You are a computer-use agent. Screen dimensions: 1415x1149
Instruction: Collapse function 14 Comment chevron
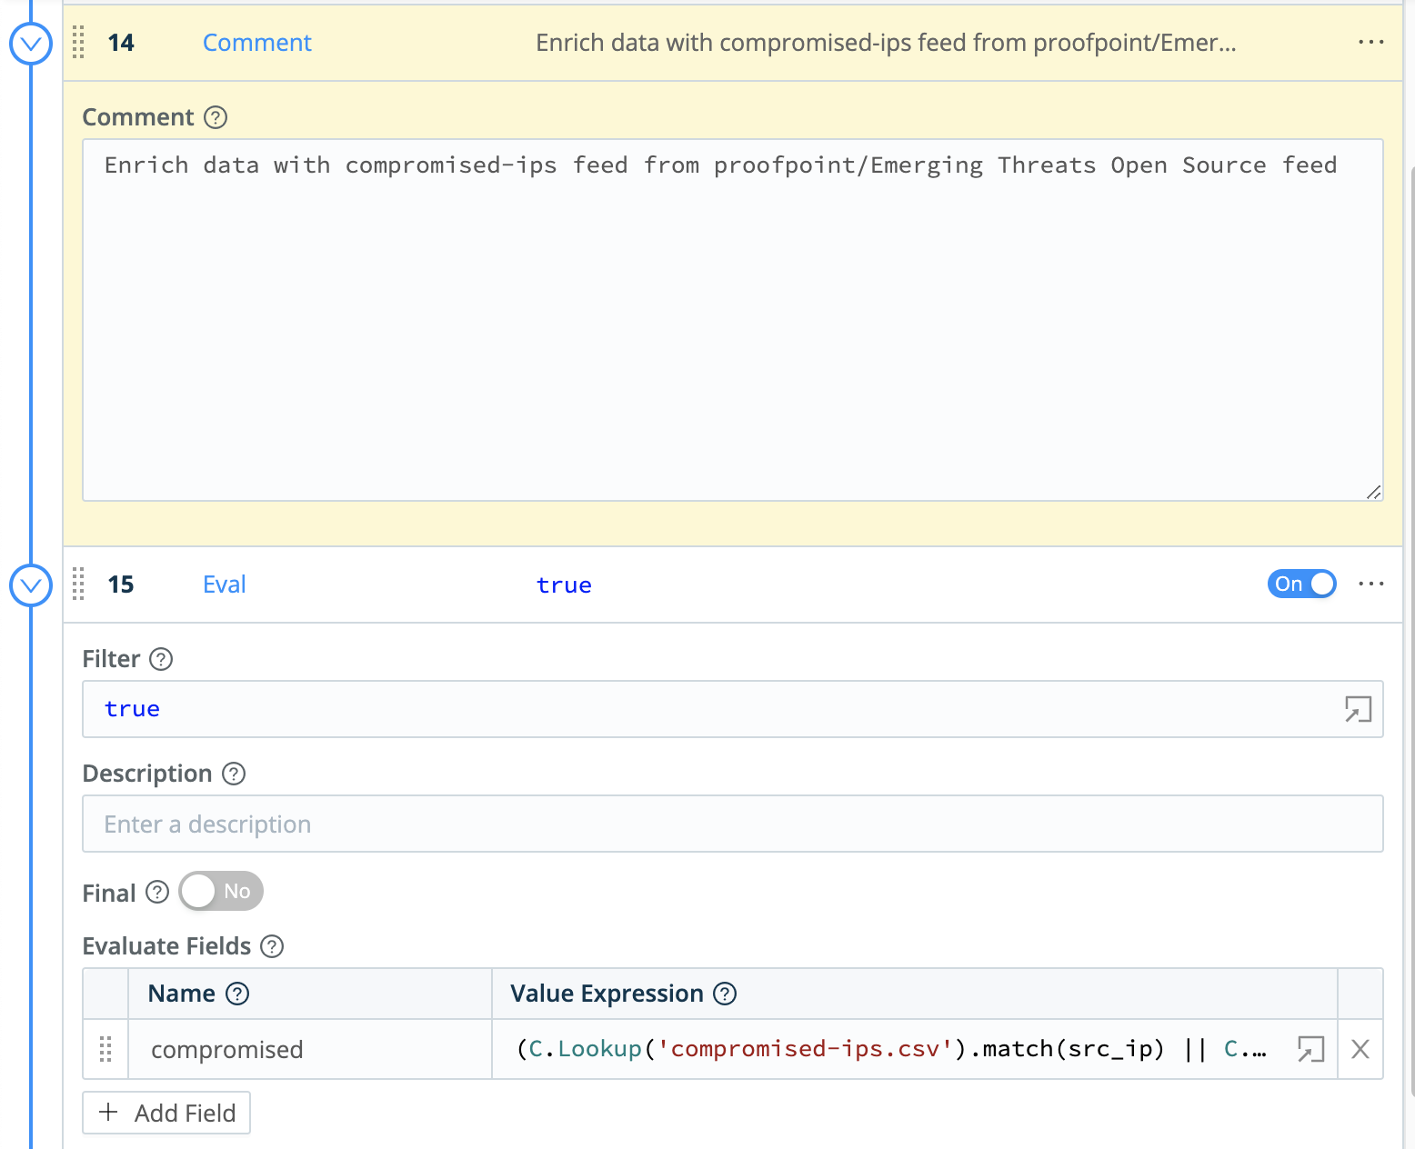pyautogui.click(x=31, y=44)
